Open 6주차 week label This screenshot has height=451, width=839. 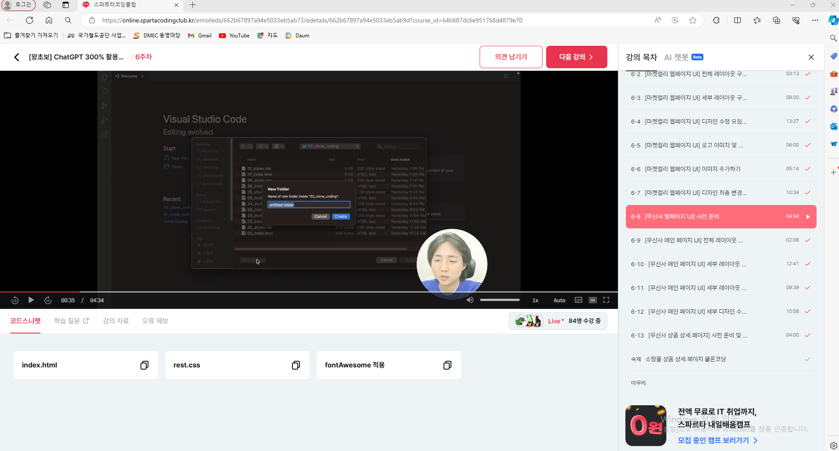pyautogui.click(x=144, y=57)
